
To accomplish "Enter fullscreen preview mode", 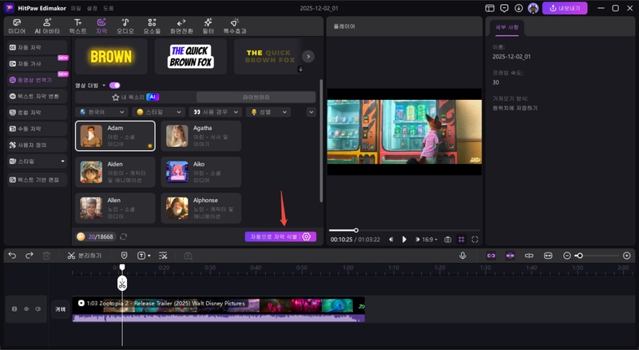I will (x=475, y=239).
